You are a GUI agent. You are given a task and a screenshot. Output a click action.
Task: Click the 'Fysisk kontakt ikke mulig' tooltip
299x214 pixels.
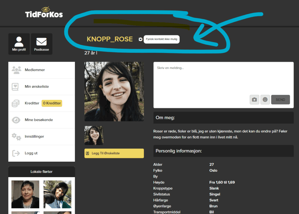click(161, 39)
